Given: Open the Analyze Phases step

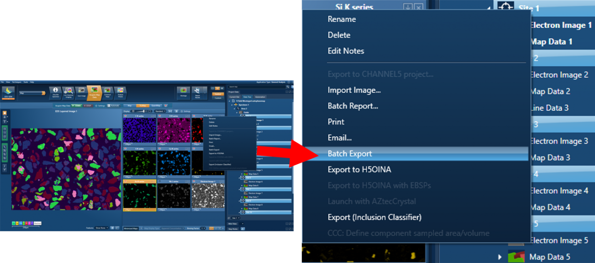Looking at the screenshot, I should [x=120, y=91].
